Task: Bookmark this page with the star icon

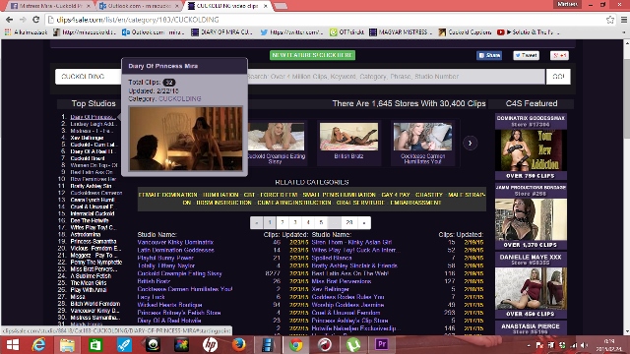Action: (610, 20)
